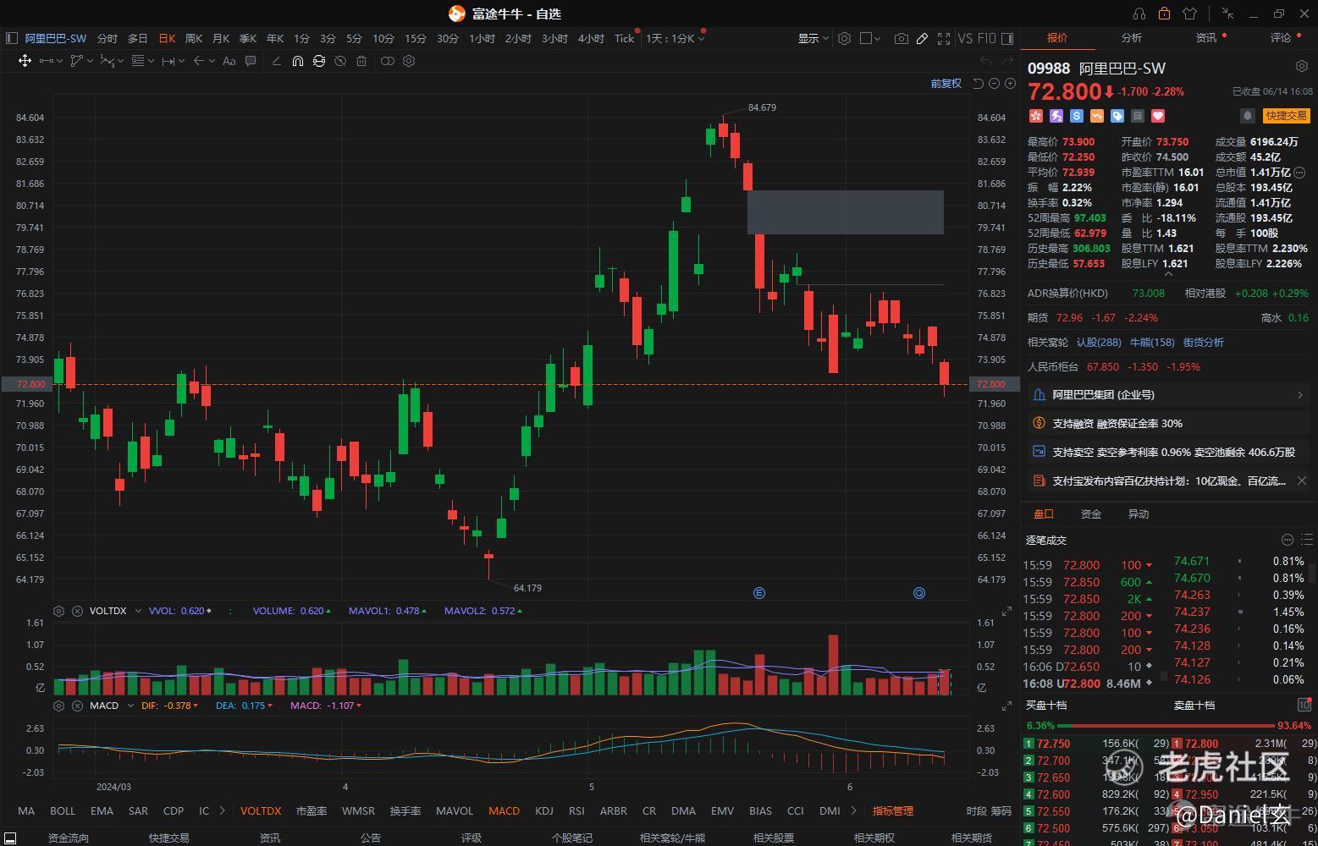The width and height of the screenshot is (1318, 846).
Task: Expand the MACD indicator panel
Action: click(x=1006, y=706)
